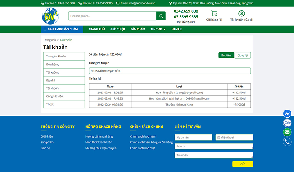Click the yellow Gửi button
The height and width of the screenshot is (172, 294).
point(243,164)
